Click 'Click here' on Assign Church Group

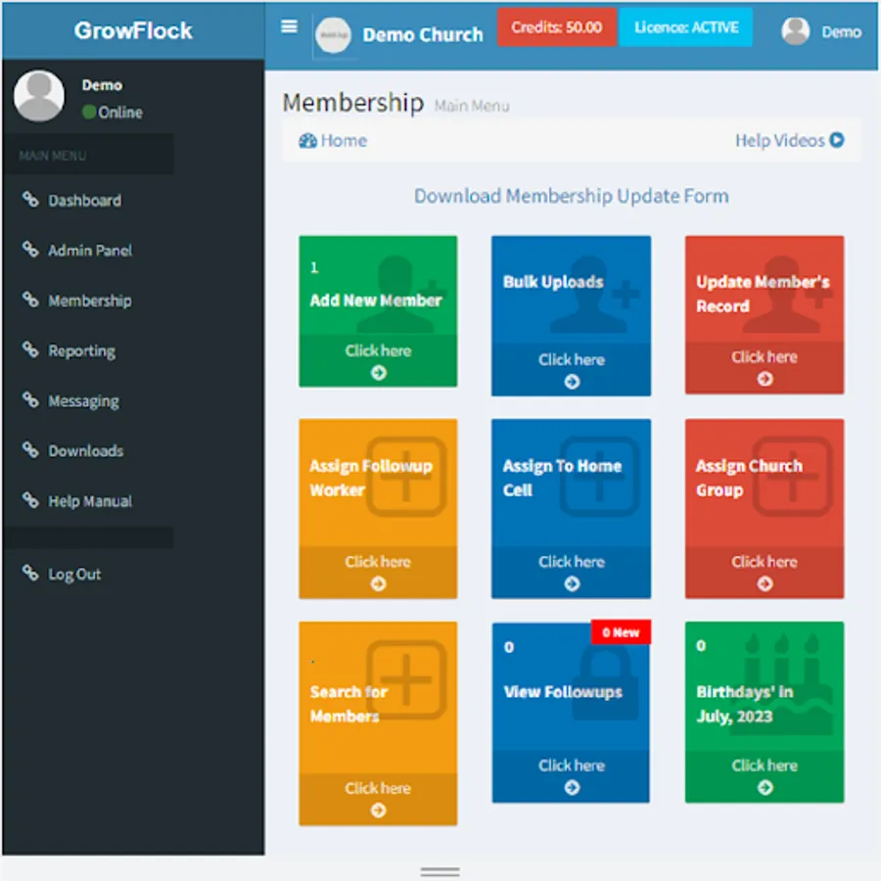[x=765, y=562]
